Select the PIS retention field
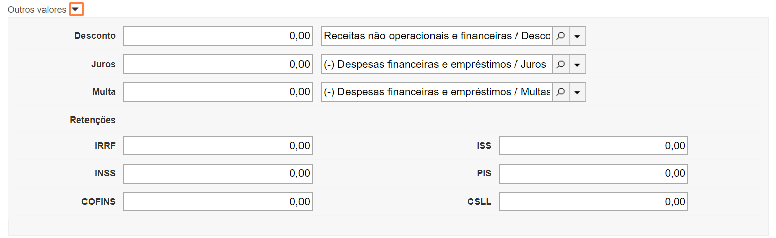Image resolution: width=776 pixels, height=238 pixels. coord(593,173)
